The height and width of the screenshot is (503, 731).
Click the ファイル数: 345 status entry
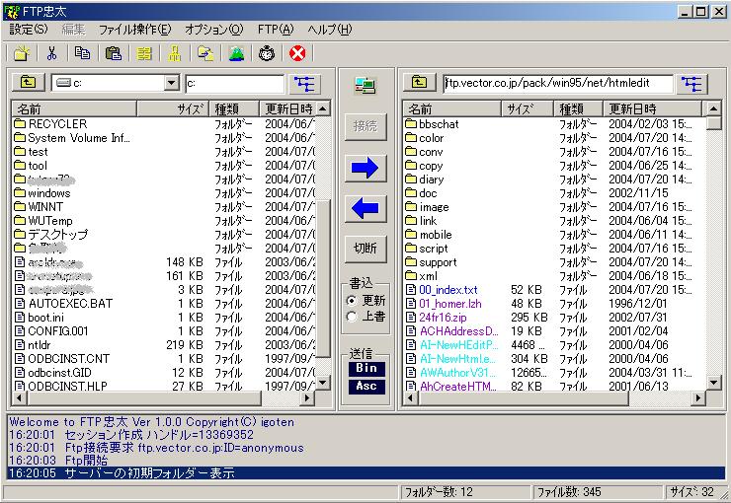597,492
